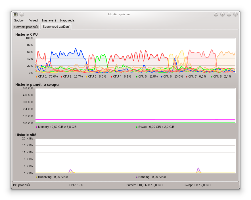Click the Historie paměti a swapu heading
Viewport: 251px width, 200px height.
pos(37,85)
